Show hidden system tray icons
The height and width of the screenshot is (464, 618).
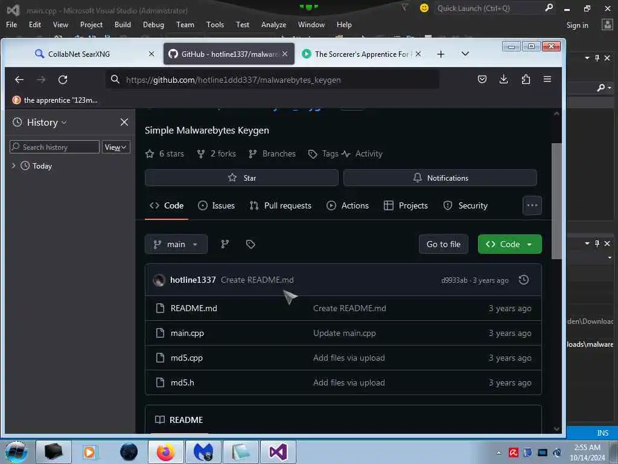[499, 453]
